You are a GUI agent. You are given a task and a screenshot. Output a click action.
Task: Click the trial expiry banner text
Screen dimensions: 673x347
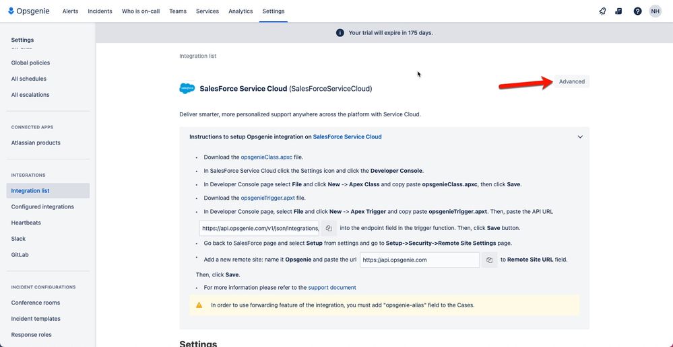click(391, 32)
